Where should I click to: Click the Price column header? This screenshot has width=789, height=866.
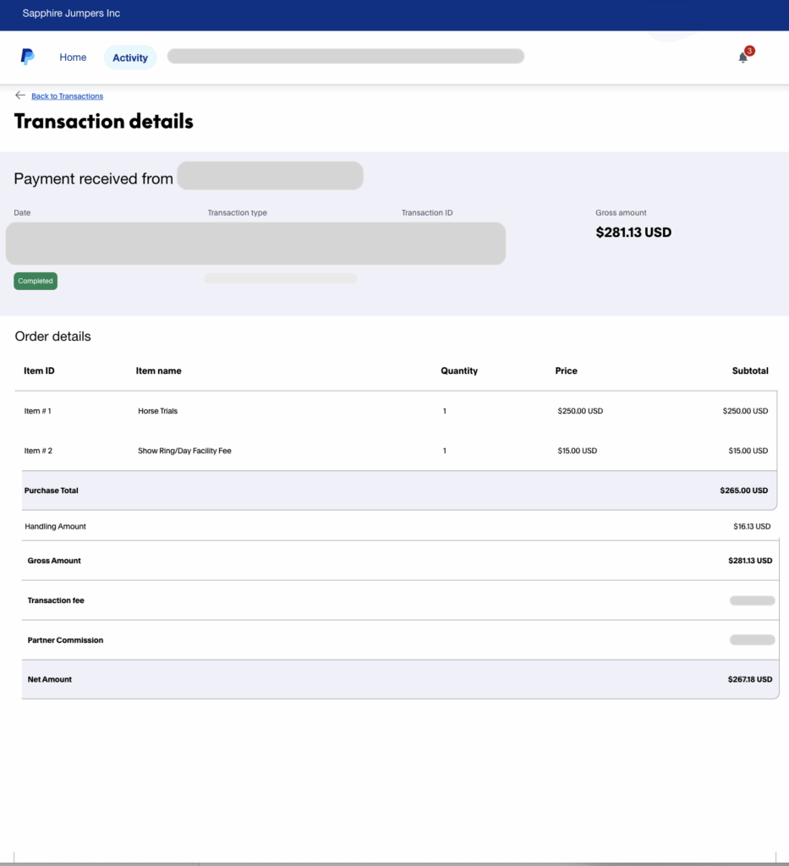click(x=566, y=370)
